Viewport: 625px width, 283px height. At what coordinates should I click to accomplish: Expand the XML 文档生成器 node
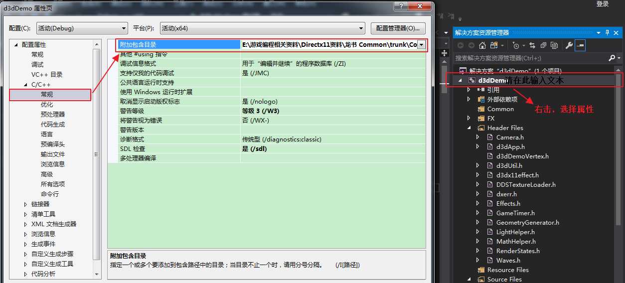tap(26, 224)
